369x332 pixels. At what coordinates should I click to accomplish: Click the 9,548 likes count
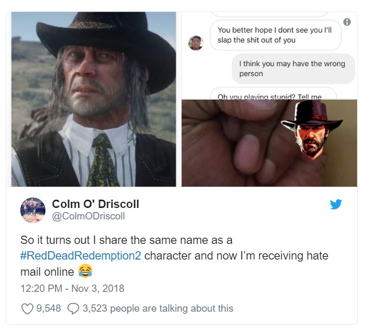49,309
